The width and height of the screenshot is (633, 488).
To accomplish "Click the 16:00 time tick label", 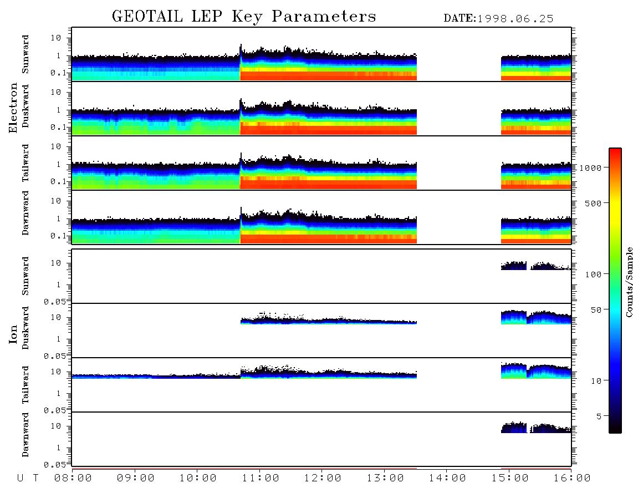I will [572, 479].
